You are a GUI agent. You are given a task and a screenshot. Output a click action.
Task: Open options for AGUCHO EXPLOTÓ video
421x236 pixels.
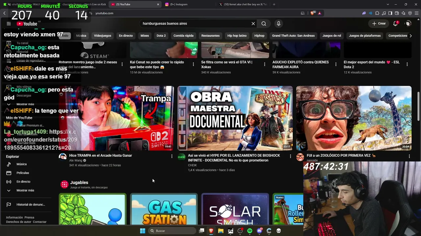coord(336,64)
